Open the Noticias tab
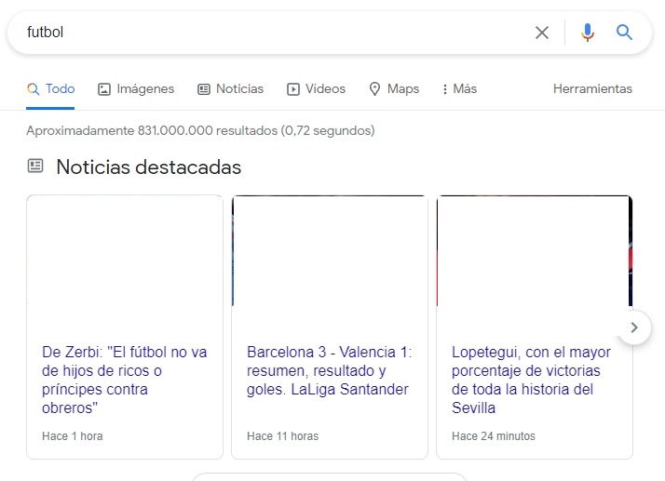Image resolution: width=665 pixels, height=481 pixels. [x=231, y=89]
